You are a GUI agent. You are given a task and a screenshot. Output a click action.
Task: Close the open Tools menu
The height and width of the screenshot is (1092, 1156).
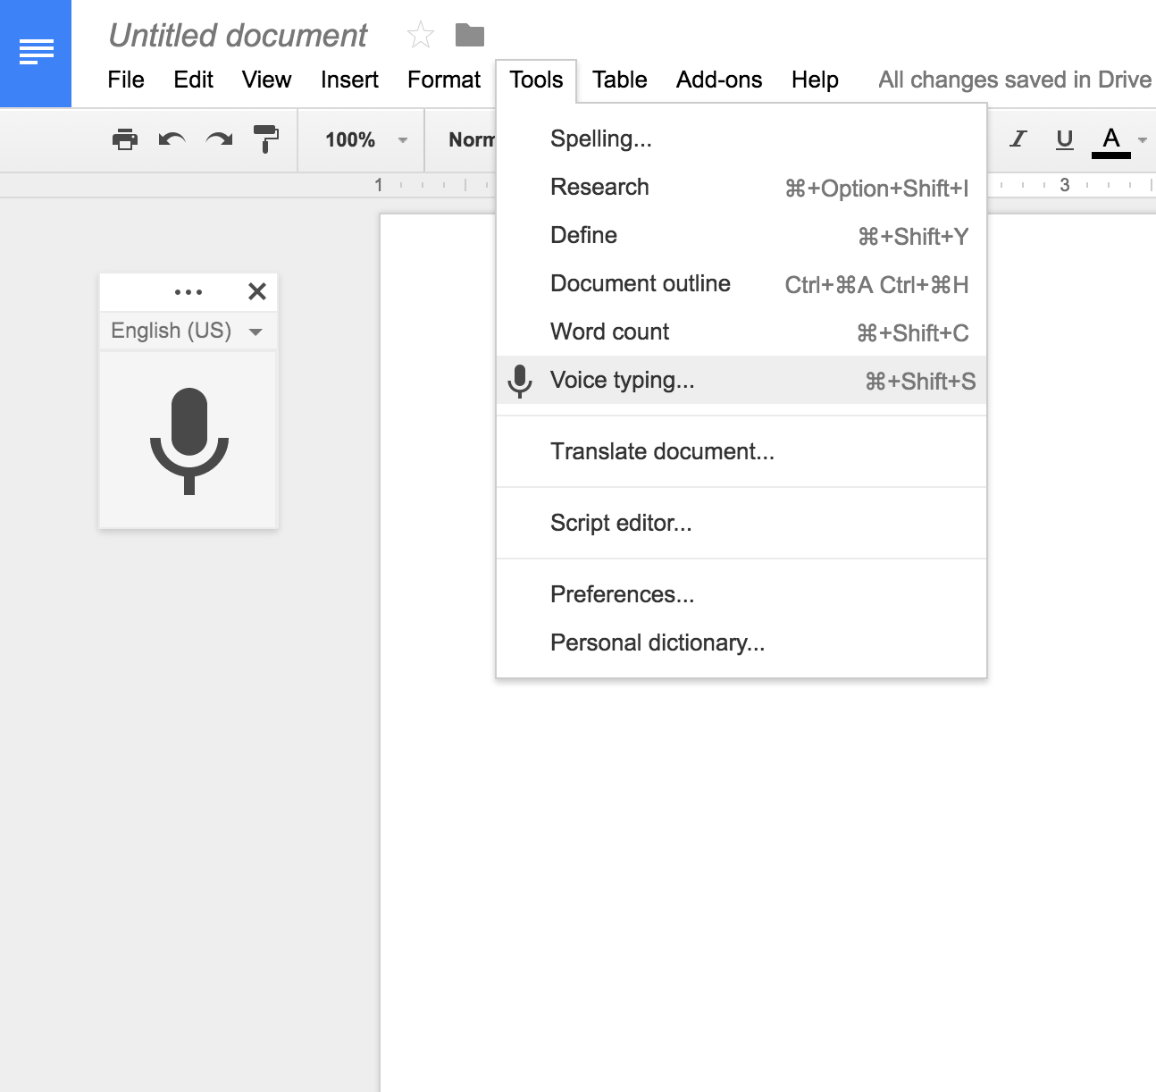pos(536,80)
